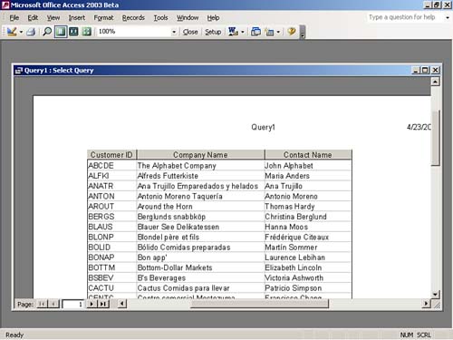The width and height of the screenshot is (453, 340).
Task: Click the 100% zoom field
Action: tap(134, 32)
